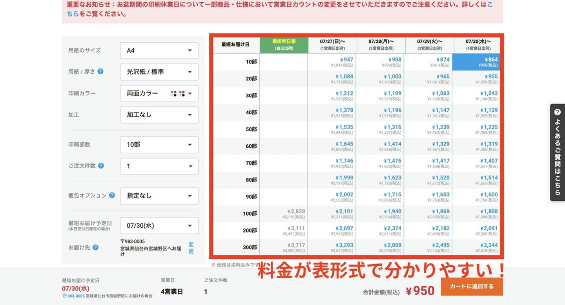
Task: Click help icon beside 梱包オプション
Action: [112, 195]
